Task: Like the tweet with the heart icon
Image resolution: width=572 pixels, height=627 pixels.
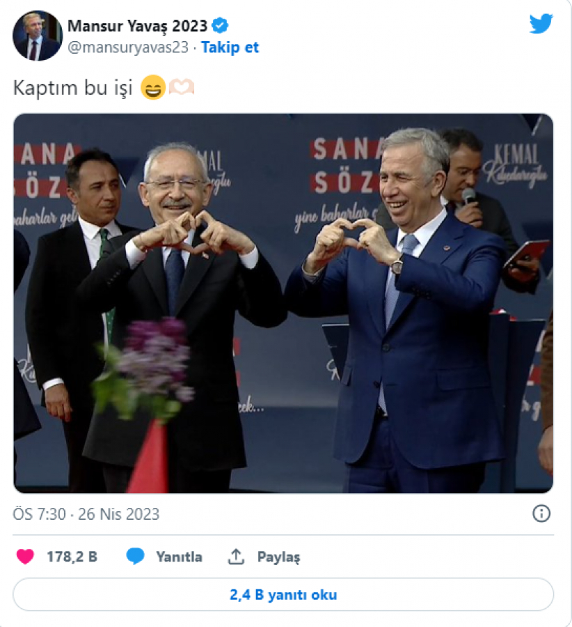Action: pyautogui.click(x=25, y=557)
